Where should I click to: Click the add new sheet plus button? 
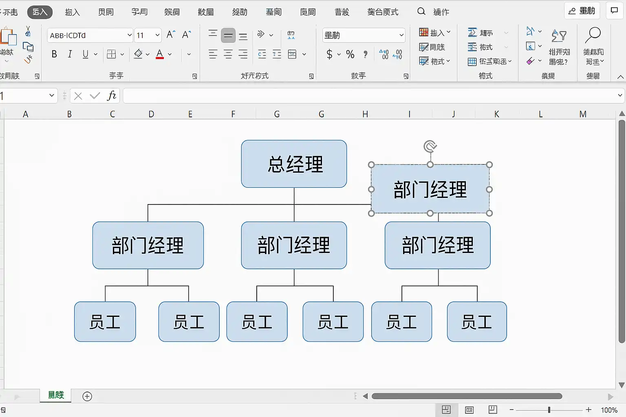(x=87, y=396)
